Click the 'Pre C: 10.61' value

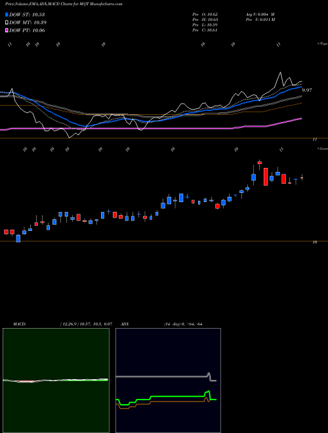[x=206, y=30]
